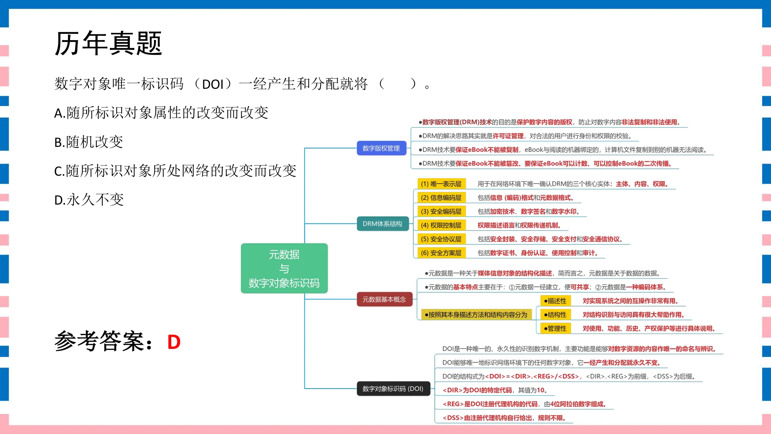The height and width of the screenshot is (434, 771).
Task: Click the red answer letter D
Action: click(x=174, y=342)
